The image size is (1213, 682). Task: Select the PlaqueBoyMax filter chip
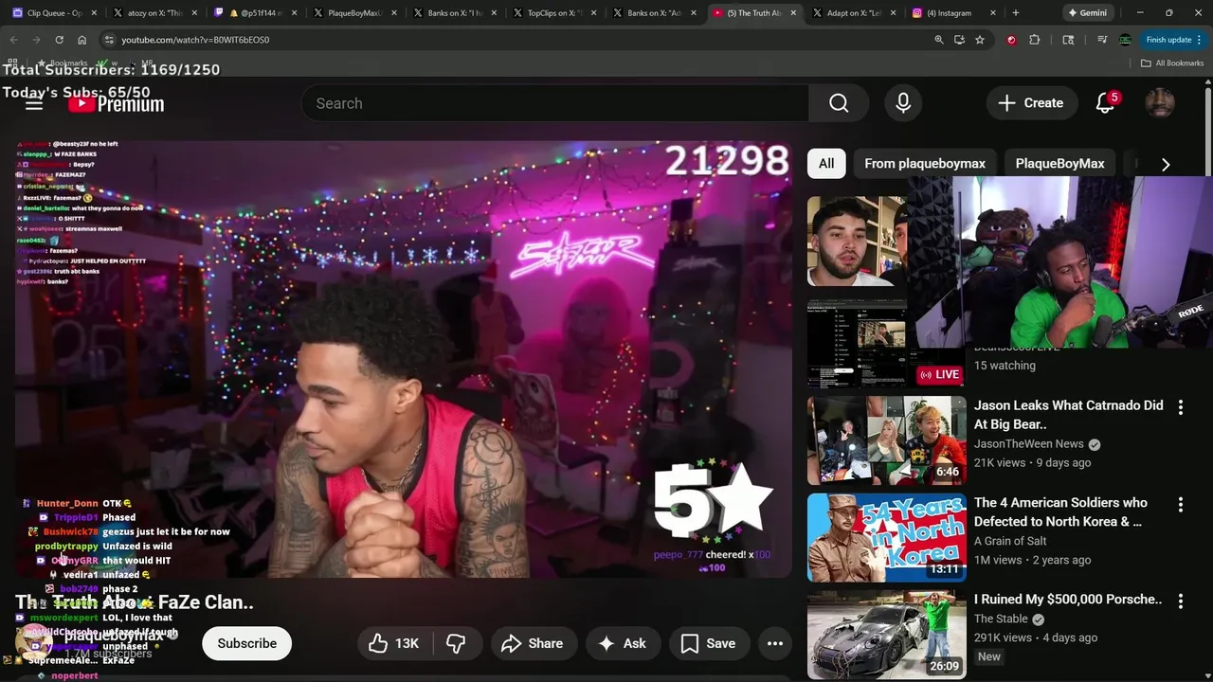1059,164
